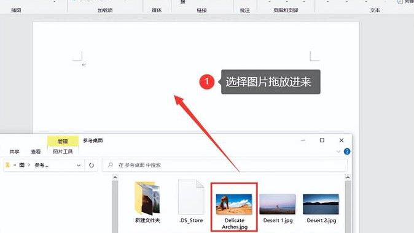Open the 图片工具 tab

(63, 151)
